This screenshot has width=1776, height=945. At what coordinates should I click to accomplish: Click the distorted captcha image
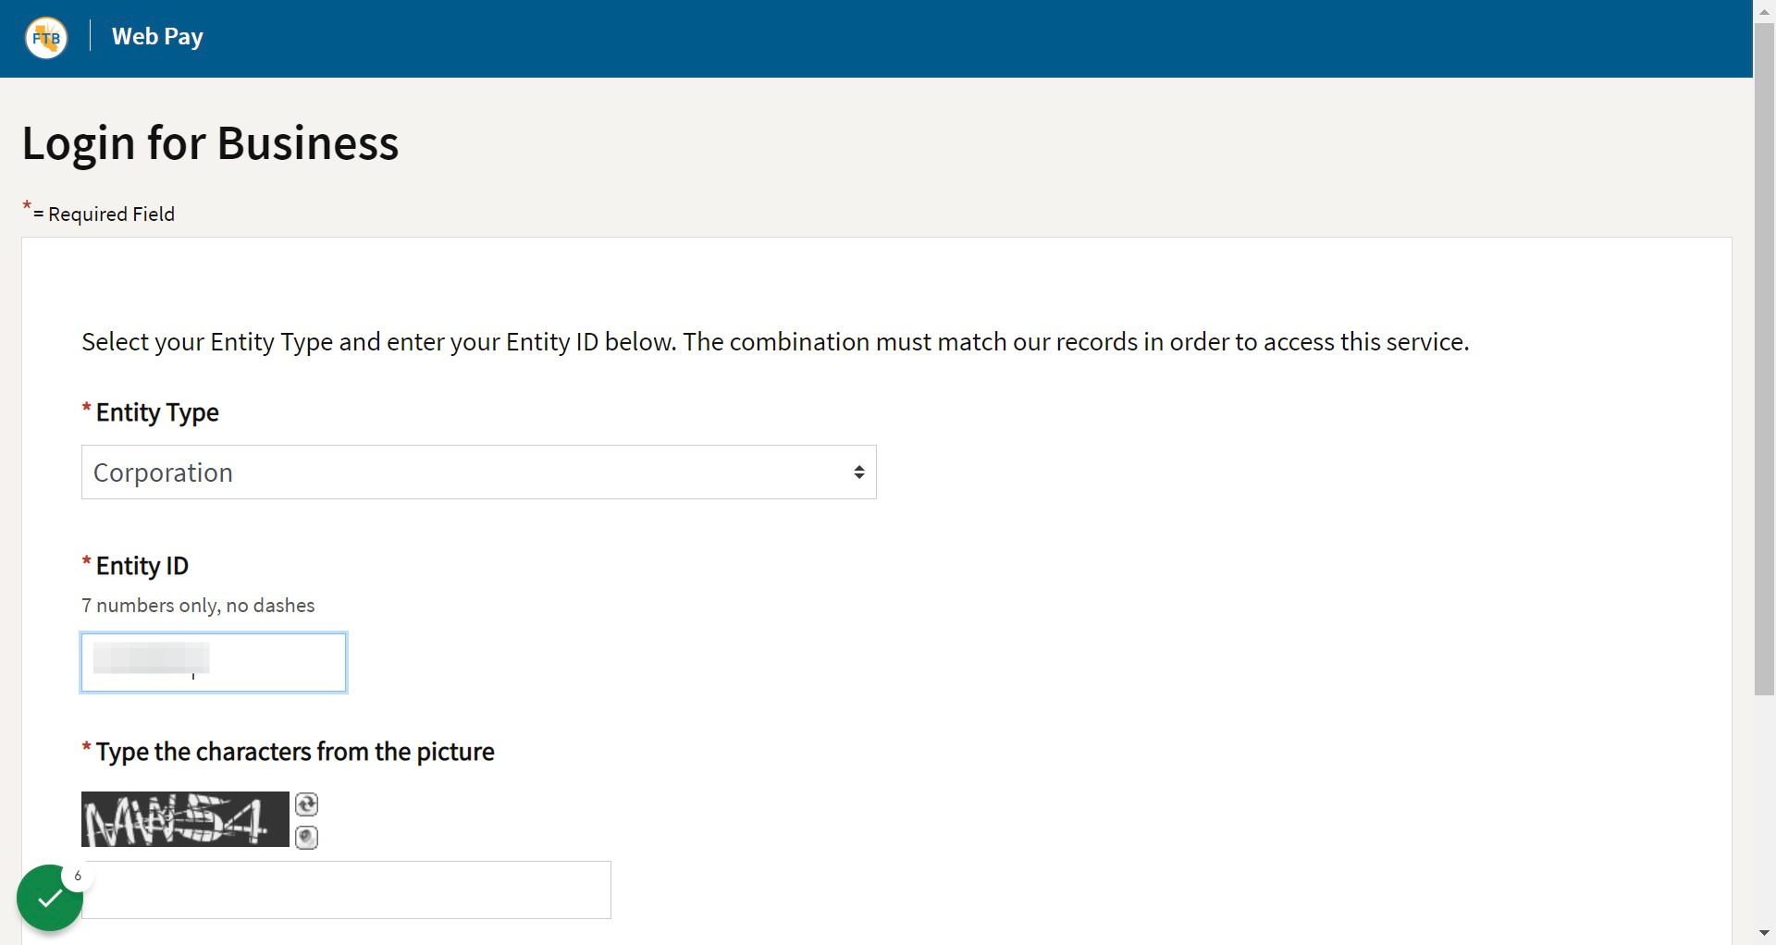click(x=185, y=819)
